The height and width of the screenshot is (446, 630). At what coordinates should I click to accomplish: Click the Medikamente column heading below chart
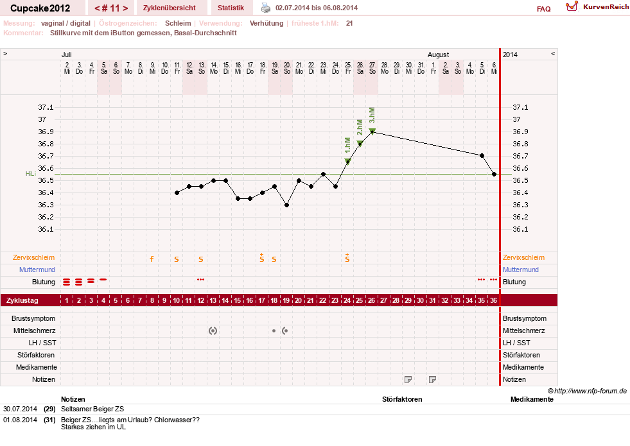[x=532, y=399]
